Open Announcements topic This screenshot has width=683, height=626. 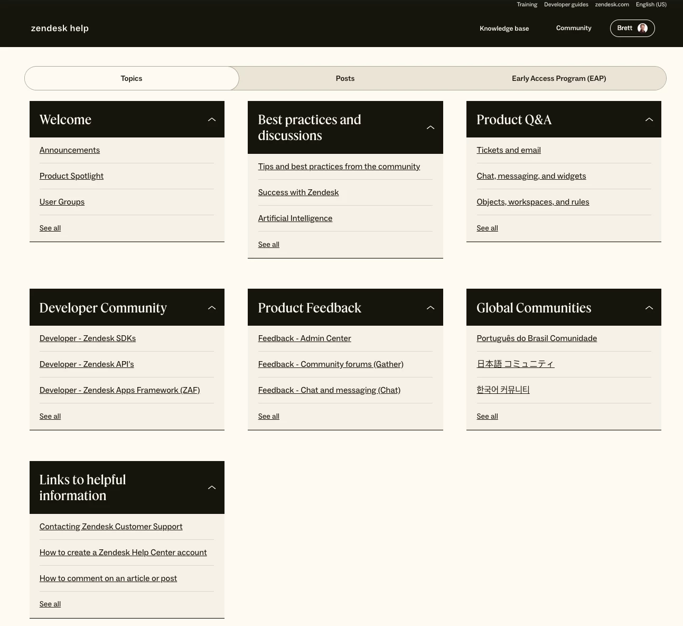(x=70, y=150)
